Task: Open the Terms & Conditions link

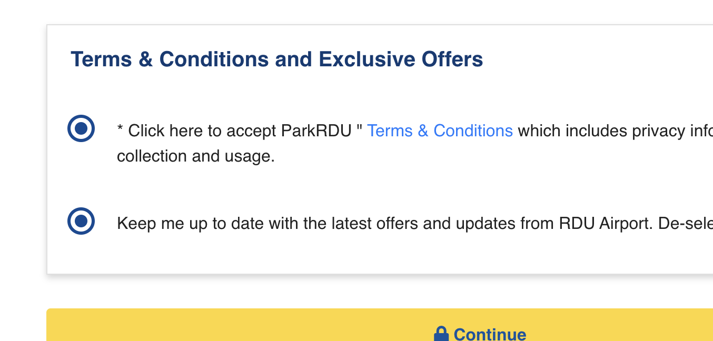Action: click(x=440, y=131)
